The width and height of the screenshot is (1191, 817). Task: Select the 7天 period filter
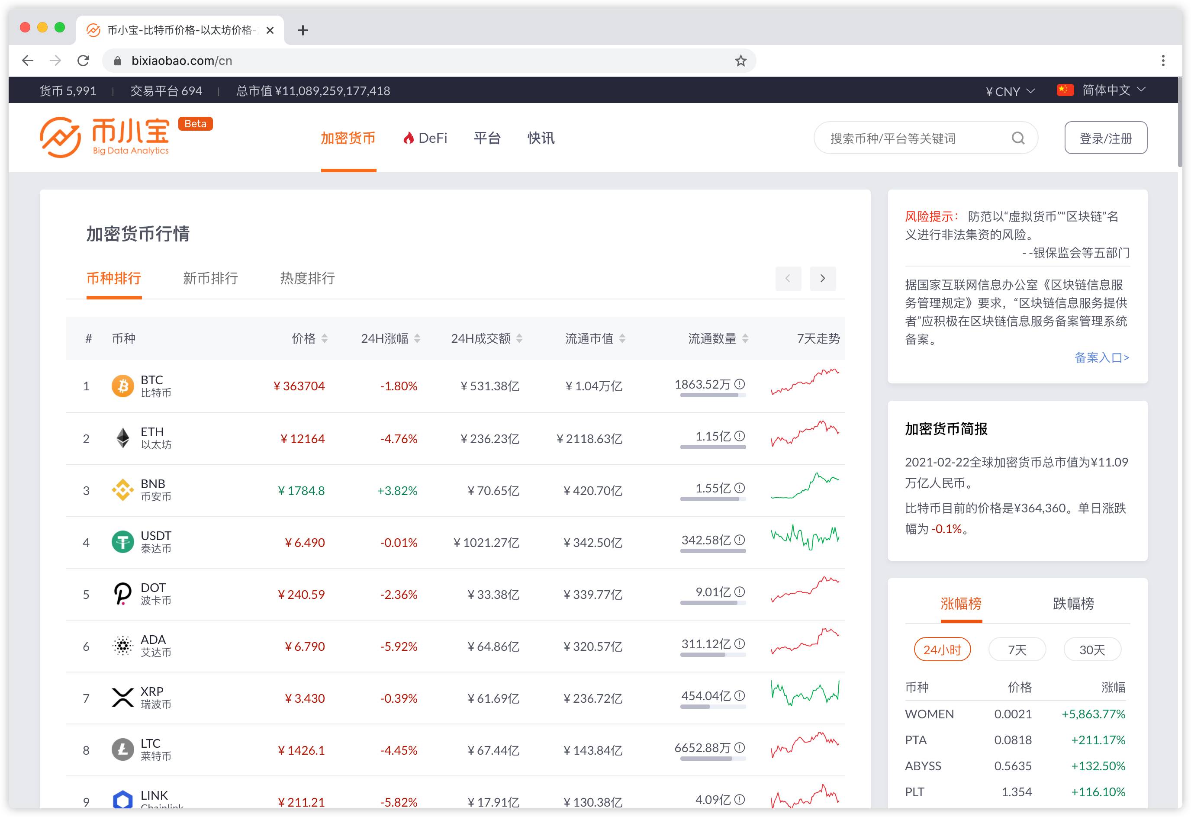click(1017, 650)
